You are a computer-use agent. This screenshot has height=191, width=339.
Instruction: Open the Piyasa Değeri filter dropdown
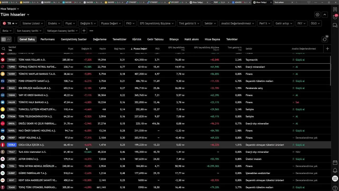(x=111, y=23)
